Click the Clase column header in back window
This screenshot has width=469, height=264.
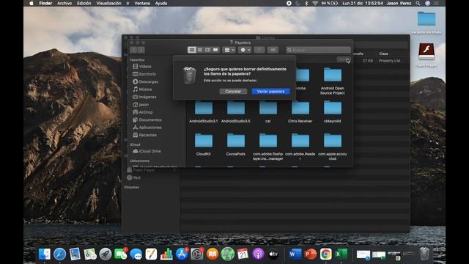[x=384, y=54]
